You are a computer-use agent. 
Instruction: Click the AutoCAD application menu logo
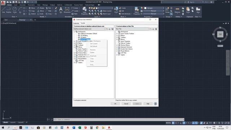point(3,3)
